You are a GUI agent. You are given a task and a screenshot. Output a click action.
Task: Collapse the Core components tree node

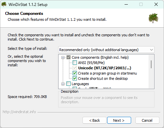[x=63, y=57]
